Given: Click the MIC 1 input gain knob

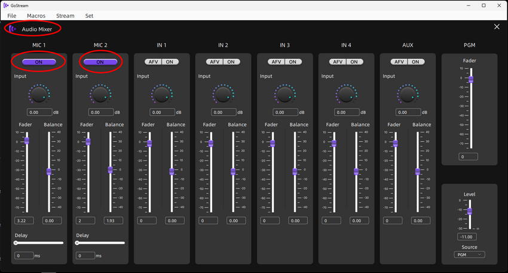Looking at the screenshot, I should [x=39, y=94].
